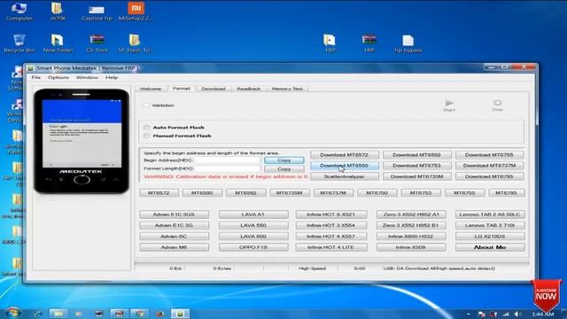This screenshot has height=319, width=567.
Task: Select the OPPO F1S button
Action: (x=253, y=247)
